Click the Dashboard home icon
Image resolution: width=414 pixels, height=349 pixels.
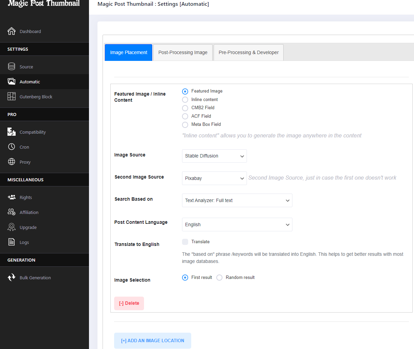point(12,31)
